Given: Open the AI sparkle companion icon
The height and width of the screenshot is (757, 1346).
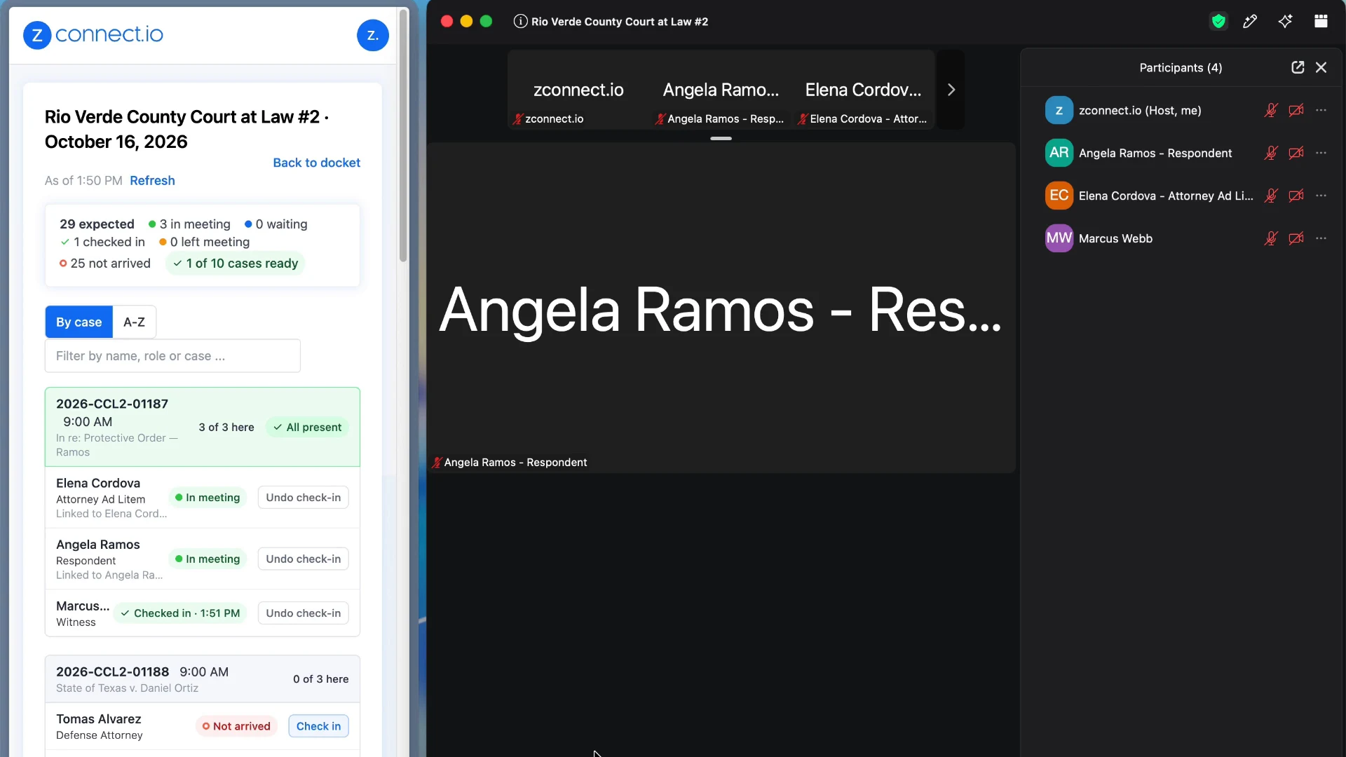Looking at the screenshot, I should (1285, 22).
